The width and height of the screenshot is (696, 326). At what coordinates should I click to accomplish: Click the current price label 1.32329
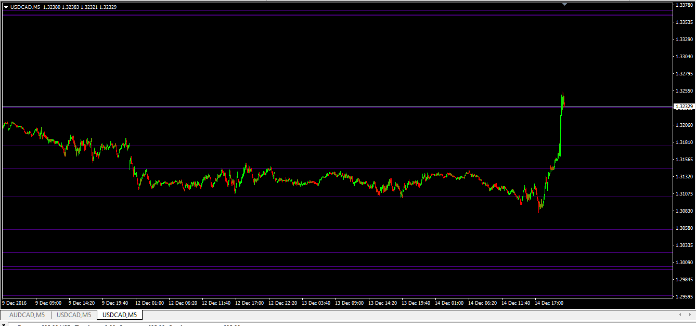684,107
